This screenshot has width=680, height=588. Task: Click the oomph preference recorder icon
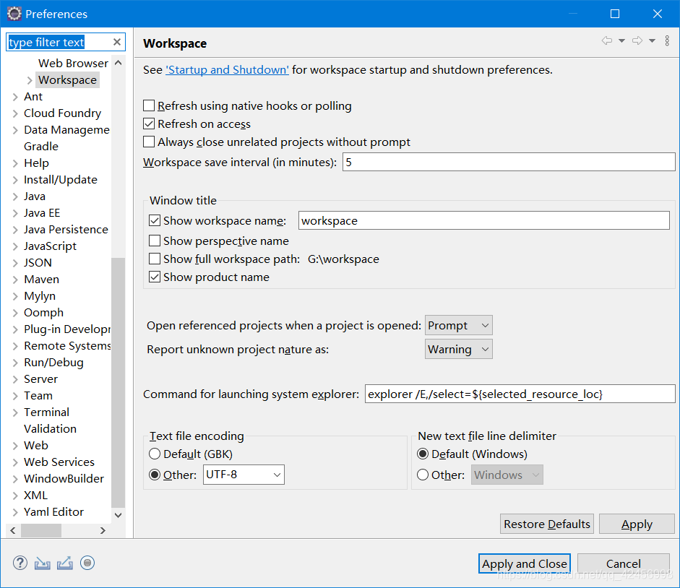pos(87,563)
